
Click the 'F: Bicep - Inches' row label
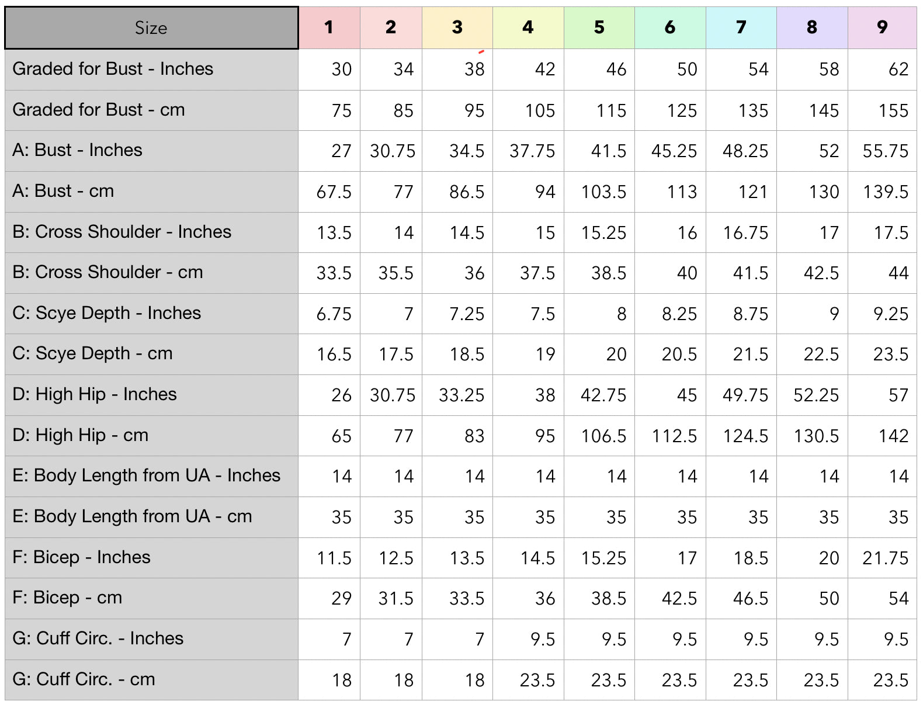(81, 557)
